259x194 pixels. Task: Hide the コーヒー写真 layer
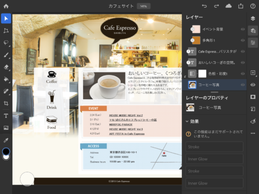pos(242,85)
